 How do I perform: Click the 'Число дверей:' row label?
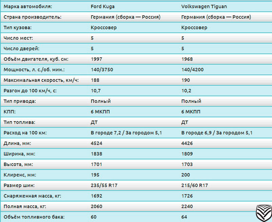pos(21,49)
